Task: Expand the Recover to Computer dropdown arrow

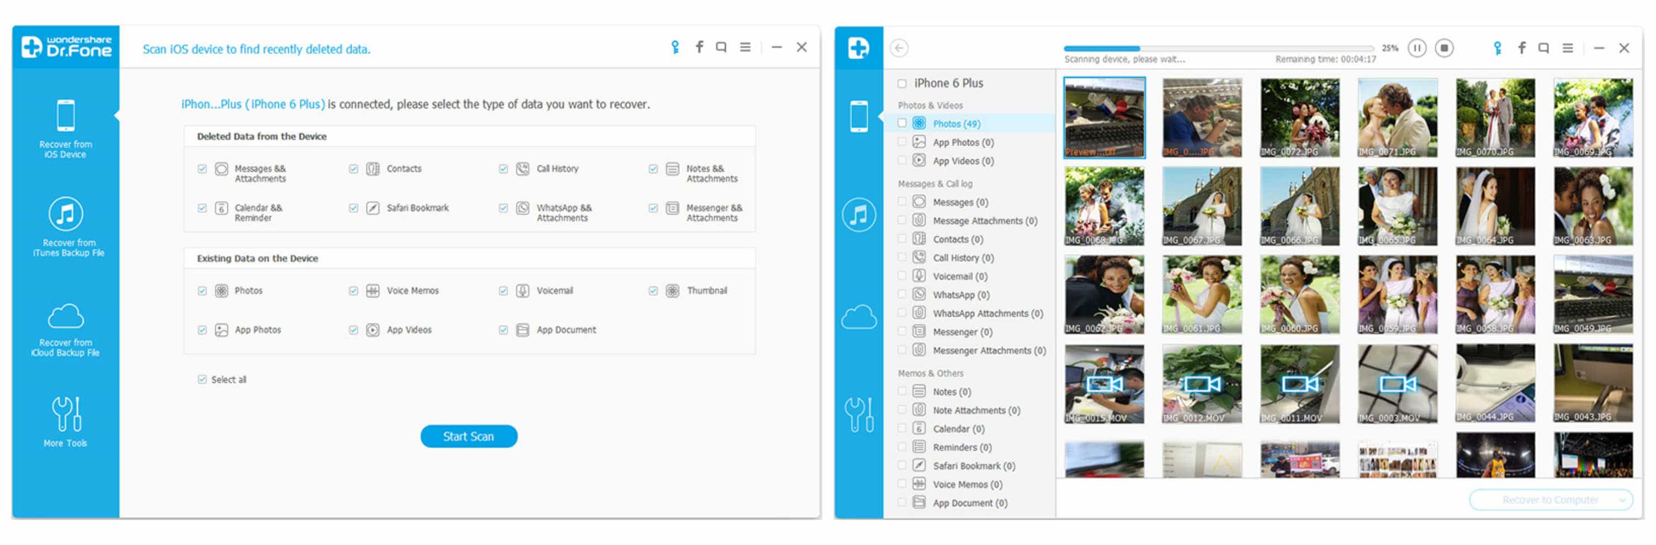Action: click(x=1622, y=499)
